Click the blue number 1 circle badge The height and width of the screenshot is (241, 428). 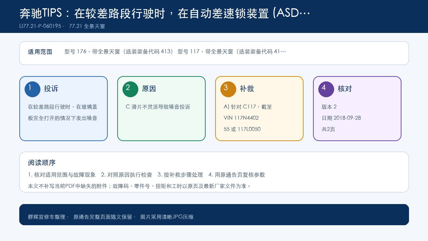tap(32, 89)
